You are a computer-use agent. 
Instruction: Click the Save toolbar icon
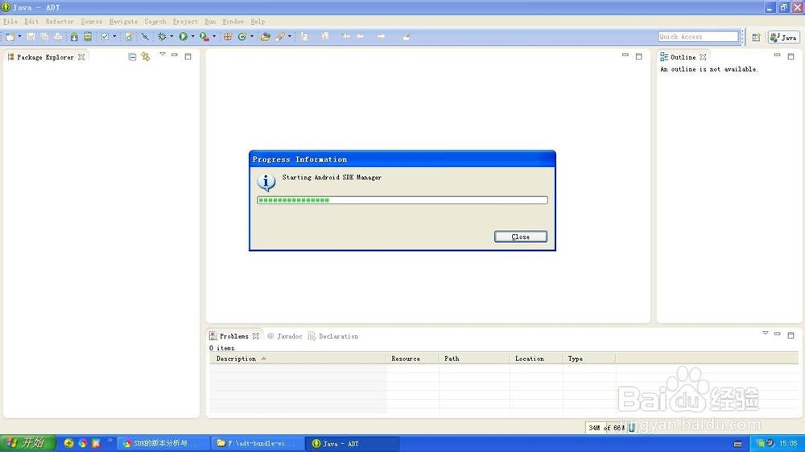point(31,36)
